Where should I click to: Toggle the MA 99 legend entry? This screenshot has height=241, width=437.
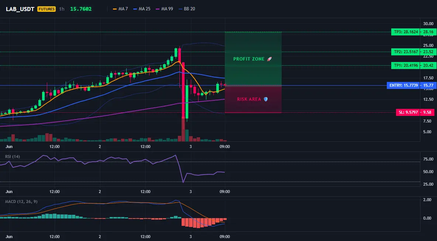click(165, 9)
